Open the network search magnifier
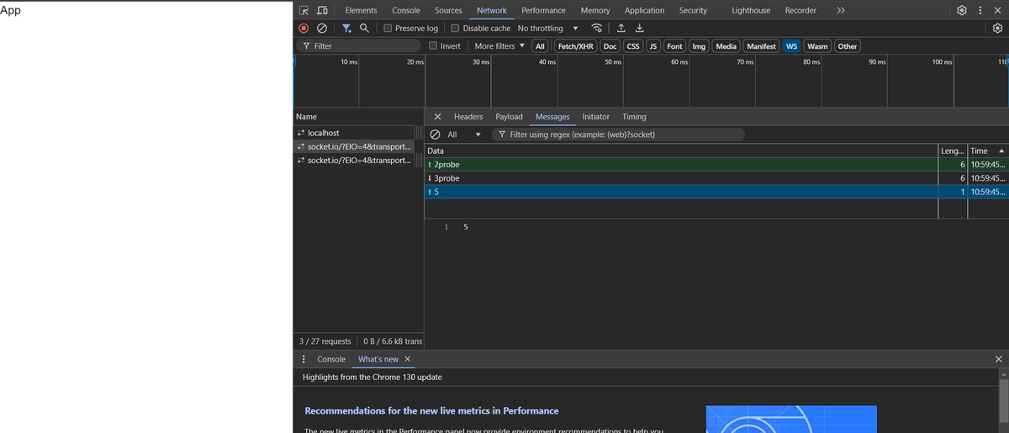Viewport: 1009px width, 433px height. click(364, 28)
